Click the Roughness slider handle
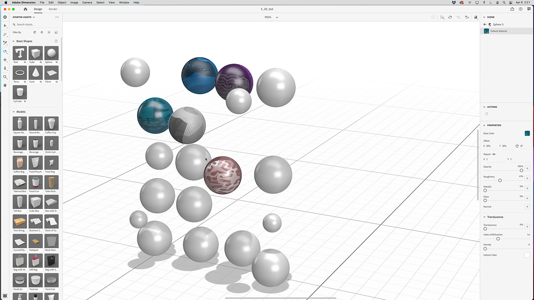The height and width of the screenshot is (300, 534). (x=500, y=180)
